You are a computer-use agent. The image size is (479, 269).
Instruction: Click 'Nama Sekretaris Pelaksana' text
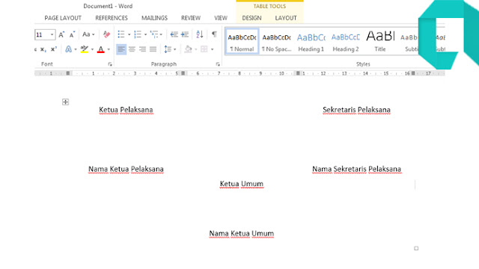click(356, 169)
